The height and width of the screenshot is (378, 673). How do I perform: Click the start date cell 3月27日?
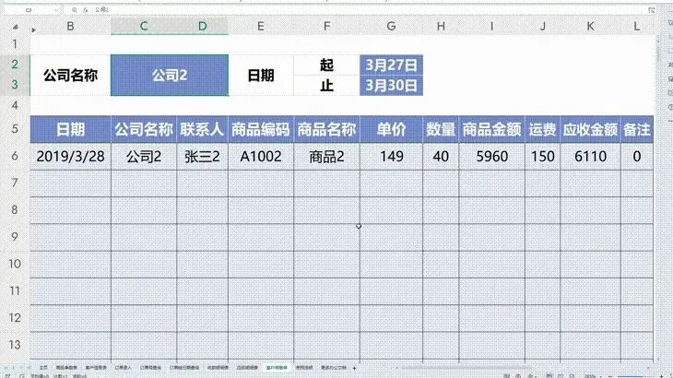pyautogui.click(x=392, y=65)
